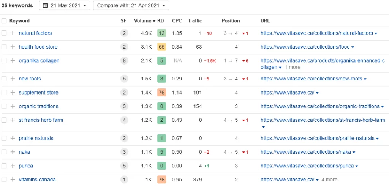
Task: Click the plus icon beside purica
Action: click(x=13, y=166)
